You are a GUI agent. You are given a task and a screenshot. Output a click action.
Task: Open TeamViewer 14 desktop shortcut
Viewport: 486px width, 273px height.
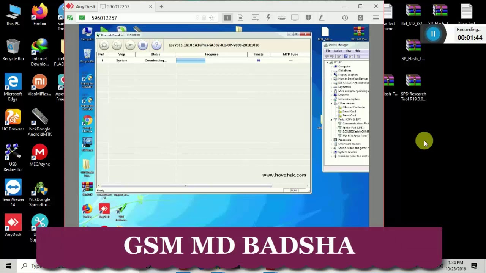[13, 193]
